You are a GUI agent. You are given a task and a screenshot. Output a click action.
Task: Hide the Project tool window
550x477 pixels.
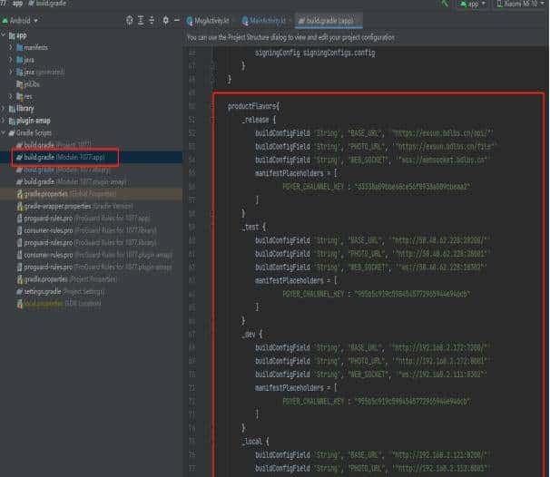click(176, 20)
